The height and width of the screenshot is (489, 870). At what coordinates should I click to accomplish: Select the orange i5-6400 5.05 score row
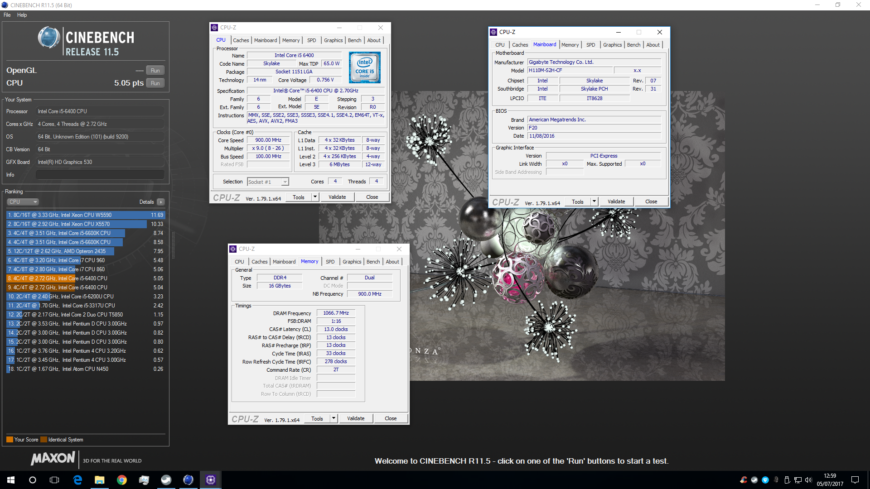86,278
